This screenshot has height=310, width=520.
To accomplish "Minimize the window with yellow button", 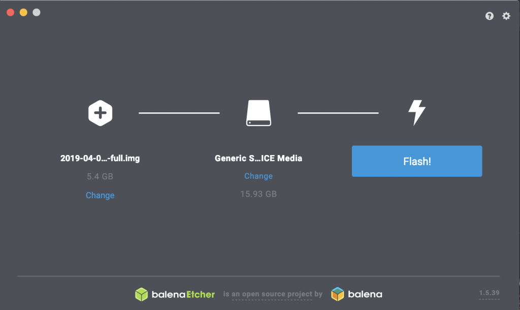I will (x=23, y=13).
